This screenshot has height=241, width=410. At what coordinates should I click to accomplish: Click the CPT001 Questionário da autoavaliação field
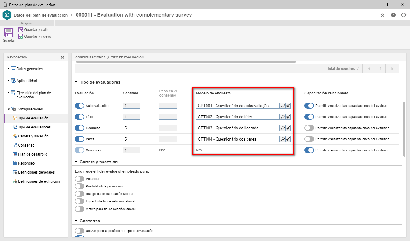(238, 106)
